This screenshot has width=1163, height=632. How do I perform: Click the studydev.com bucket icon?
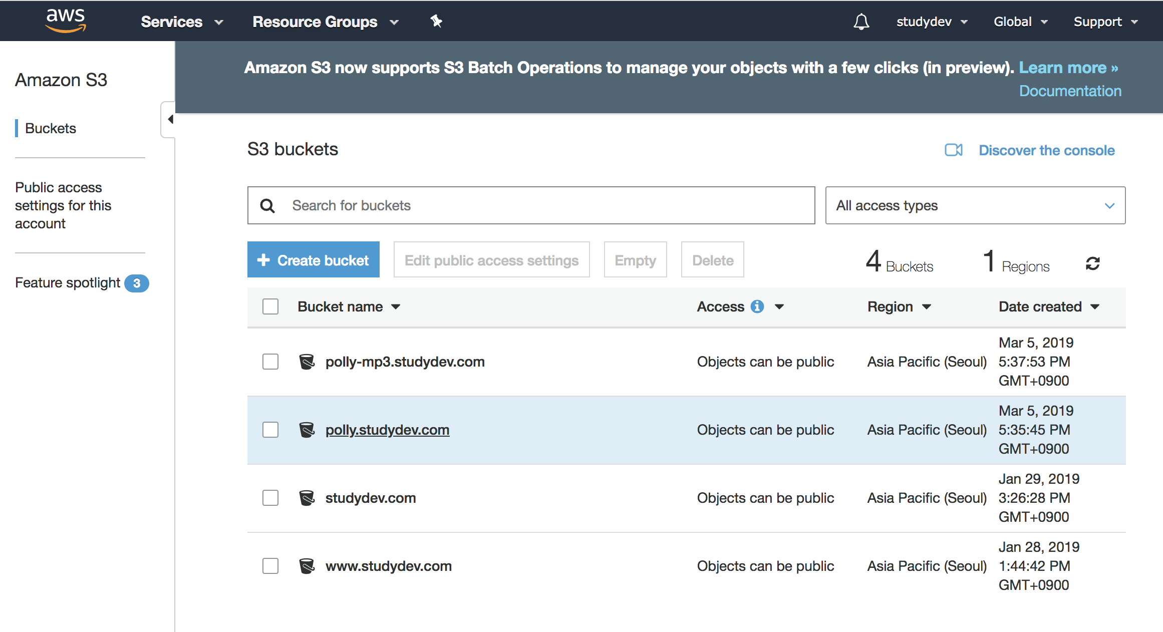pos(307,498)
